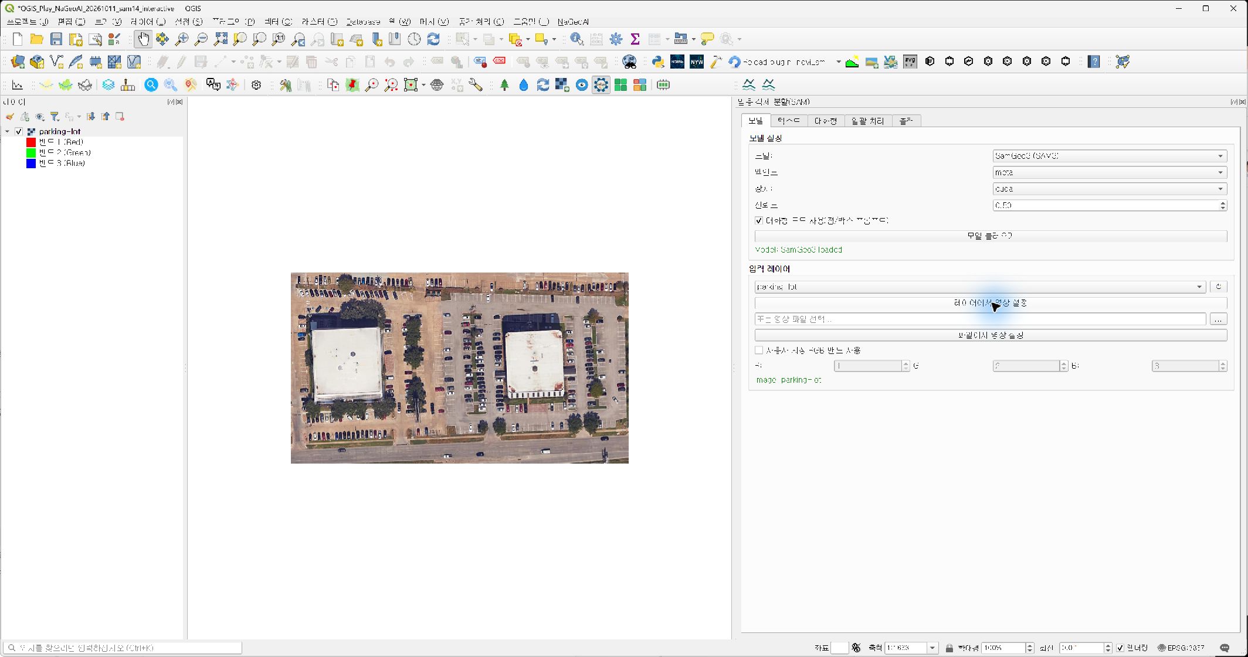Collapse the parking-lot layer tree
Viewport: 1248px width, 657px height.
[x=8, y=131]
